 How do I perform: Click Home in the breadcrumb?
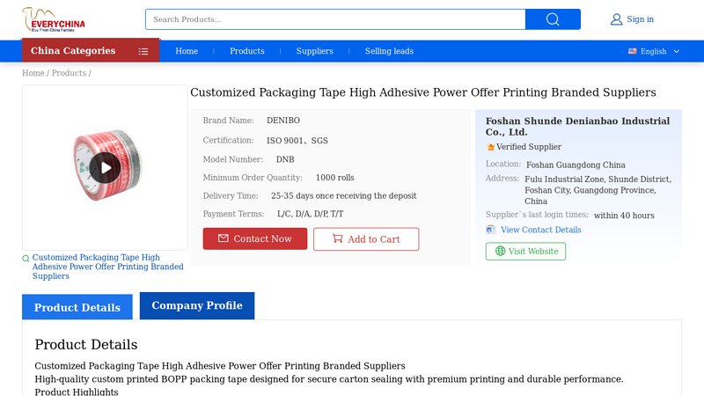click(x=33, y=73)
